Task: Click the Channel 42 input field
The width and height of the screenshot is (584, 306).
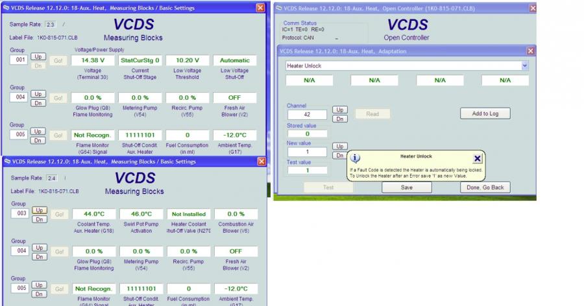Action: click(307, 114)
